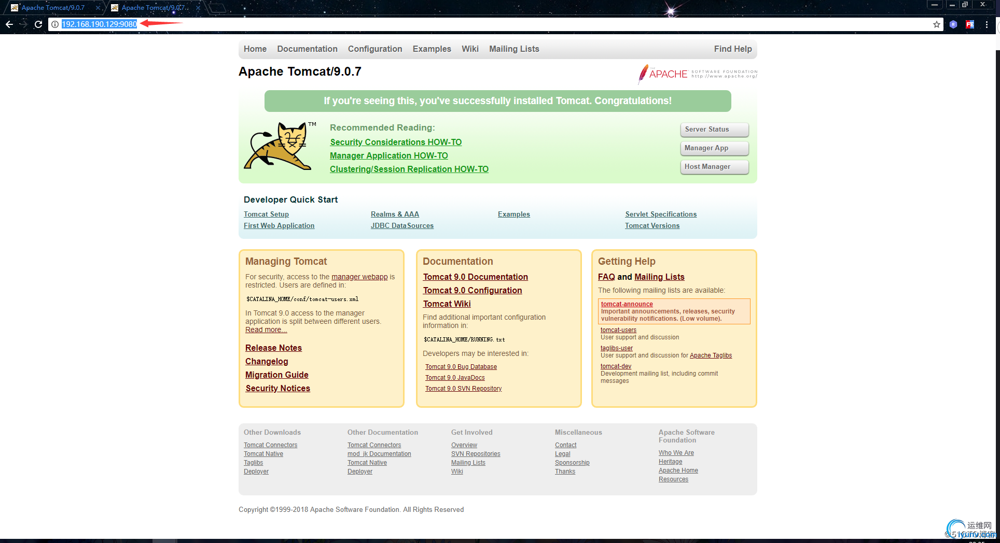
Task: Open Tomcat 9.0 Bug Database link
Action: [x=461, y=367]
